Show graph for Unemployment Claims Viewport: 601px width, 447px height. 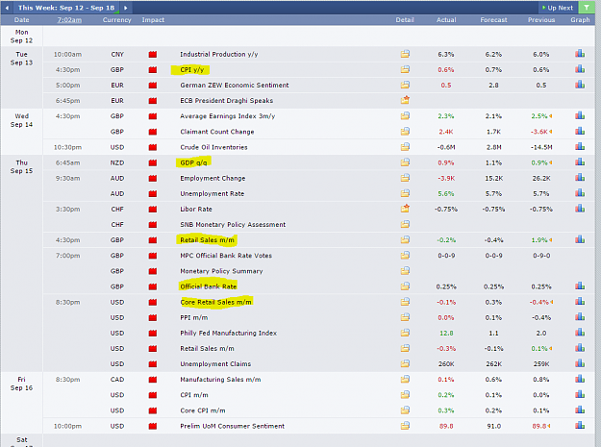click(x=580, y=363)
